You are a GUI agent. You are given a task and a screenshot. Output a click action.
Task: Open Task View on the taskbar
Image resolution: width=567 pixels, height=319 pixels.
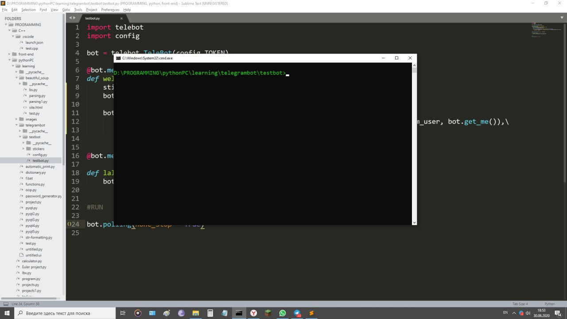pyautogui.click(x=123, y=313)
